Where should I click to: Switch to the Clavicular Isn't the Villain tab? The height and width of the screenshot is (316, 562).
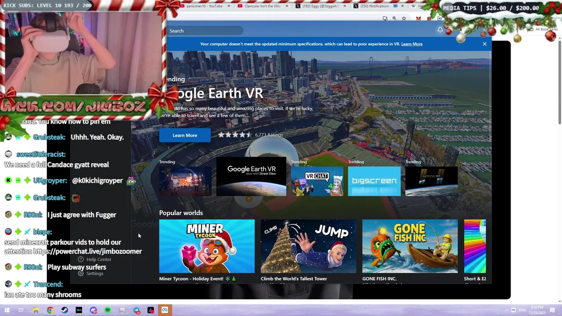[x=263, y=6]
